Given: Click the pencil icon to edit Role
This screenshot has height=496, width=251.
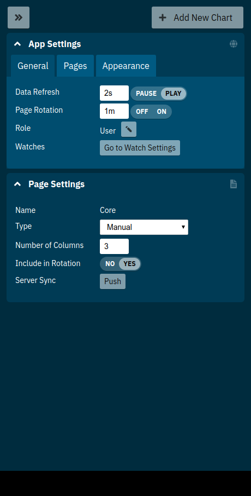Looking at the screenshot, I should click(x=129, y=129).
